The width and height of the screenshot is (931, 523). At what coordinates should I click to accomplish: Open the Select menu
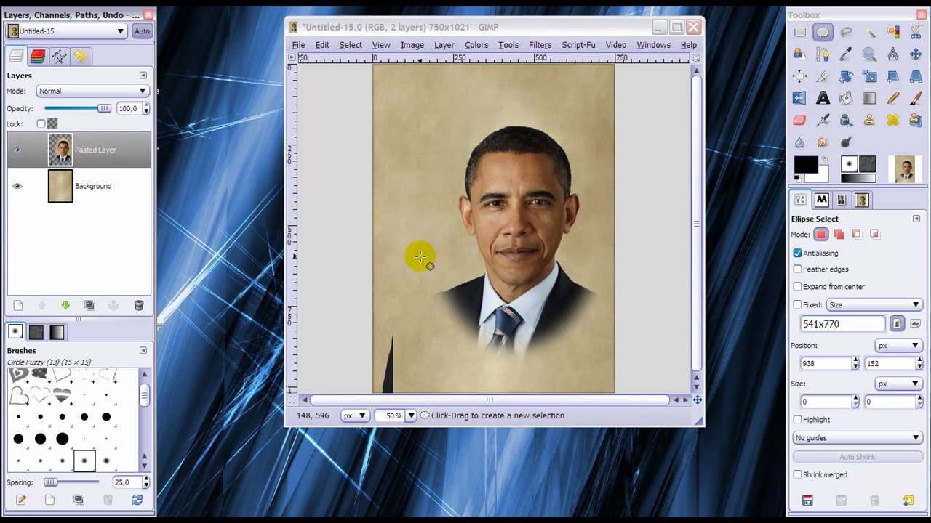pyautogui.click(x=351, y=45)
